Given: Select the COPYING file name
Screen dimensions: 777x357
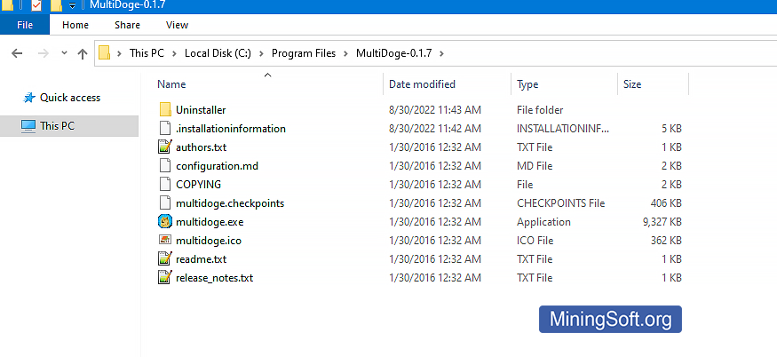Looking at the screenshot, I should [x=198, y=185].
